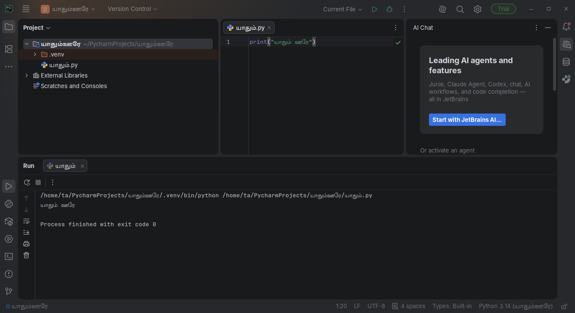Open the AI Assistant swirl icon in title bar
The height and width of the screenshot is (313, 575).
[443, 9]
